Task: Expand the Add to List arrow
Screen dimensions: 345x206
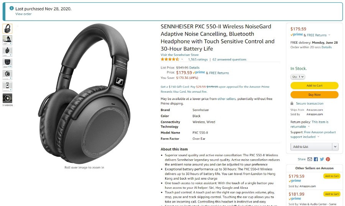Action: coord(335,147)
